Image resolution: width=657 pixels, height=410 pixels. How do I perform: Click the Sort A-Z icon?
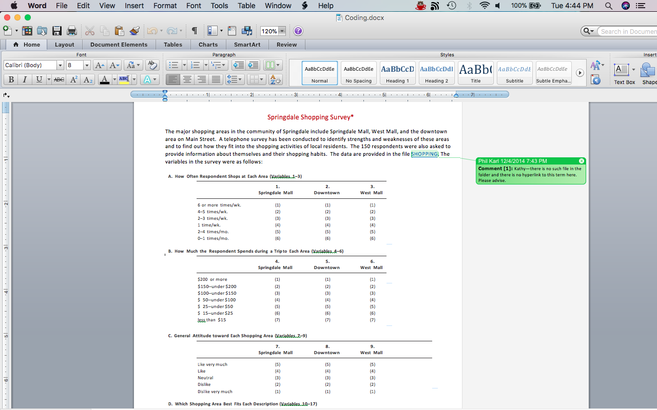[276, 79]
